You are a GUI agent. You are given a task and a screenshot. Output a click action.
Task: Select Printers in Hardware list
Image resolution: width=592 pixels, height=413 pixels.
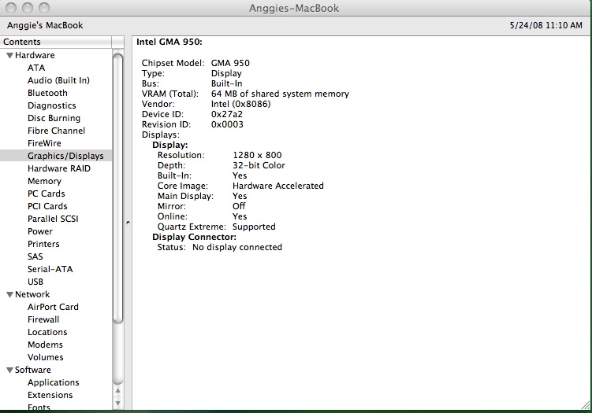pos(43,244)
